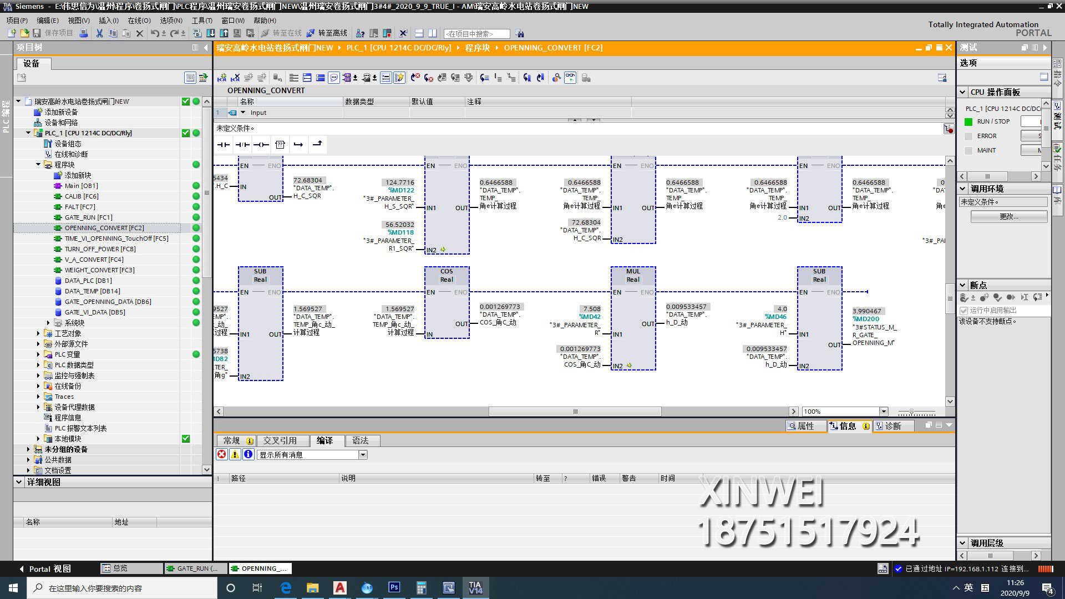The image size is (1065, 599).
Task: Open the 工具(T) menu
Action: click(x=202, y=20)
